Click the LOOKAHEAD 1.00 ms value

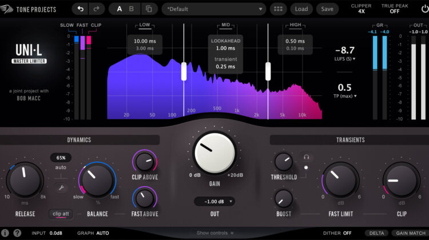pos(225,48)
